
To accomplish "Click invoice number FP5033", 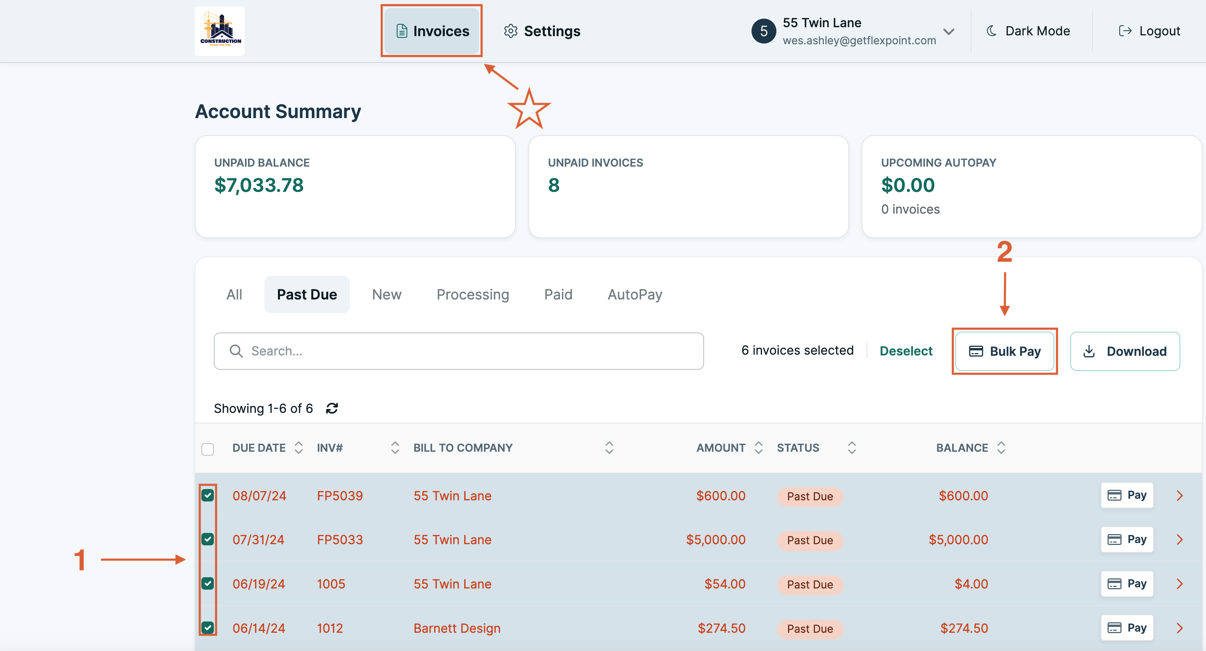I will coord(339,540).
